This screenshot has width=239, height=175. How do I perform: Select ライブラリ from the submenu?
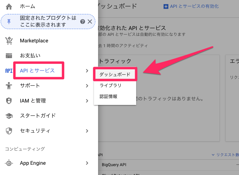coord(110,85)
